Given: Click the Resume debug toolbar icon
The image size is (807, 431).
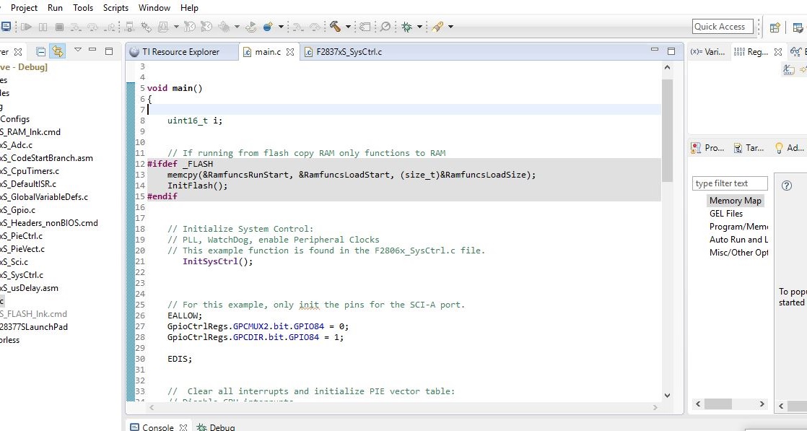Looking at the screenshot, I should tap(26, 27).
